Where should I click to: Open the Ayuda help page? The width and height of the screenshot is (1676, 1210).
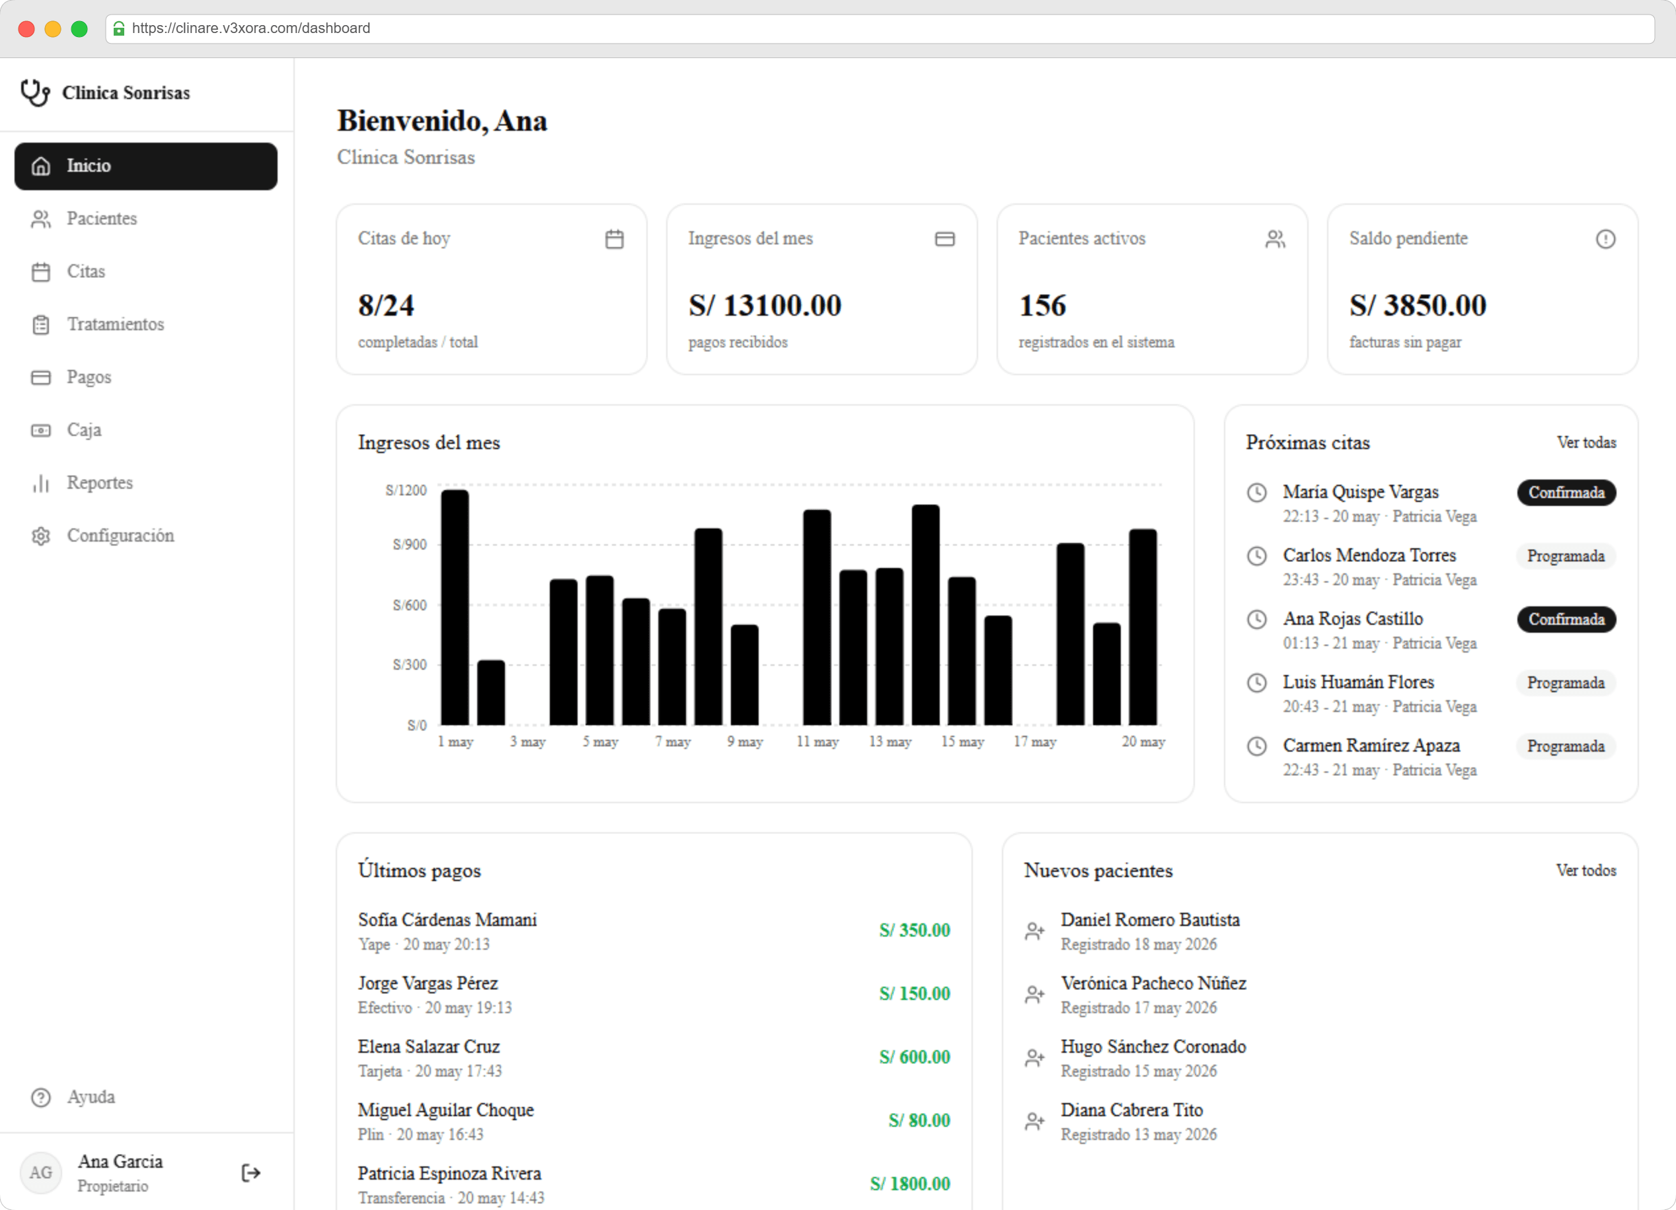(146, 1098)
